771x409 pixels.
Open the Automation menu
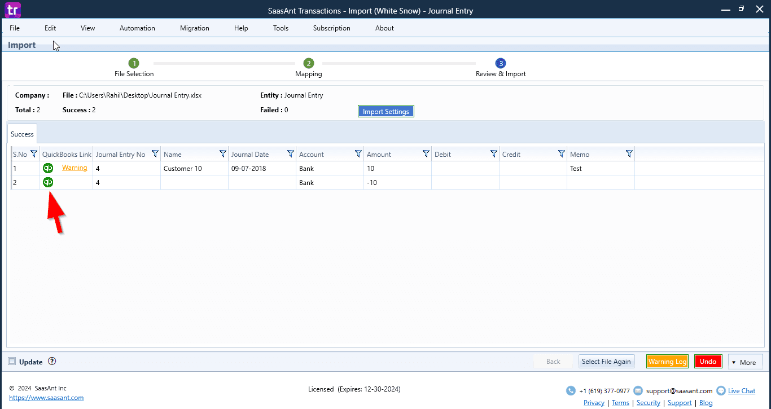137,28
